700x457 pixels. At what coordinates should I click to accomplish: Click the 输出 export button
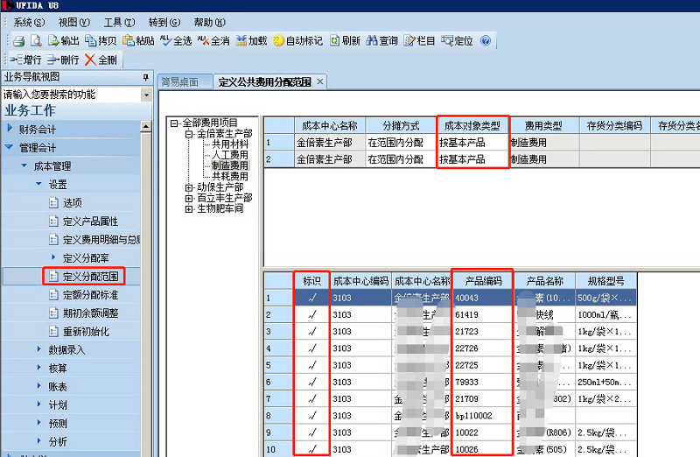point(63,41)
